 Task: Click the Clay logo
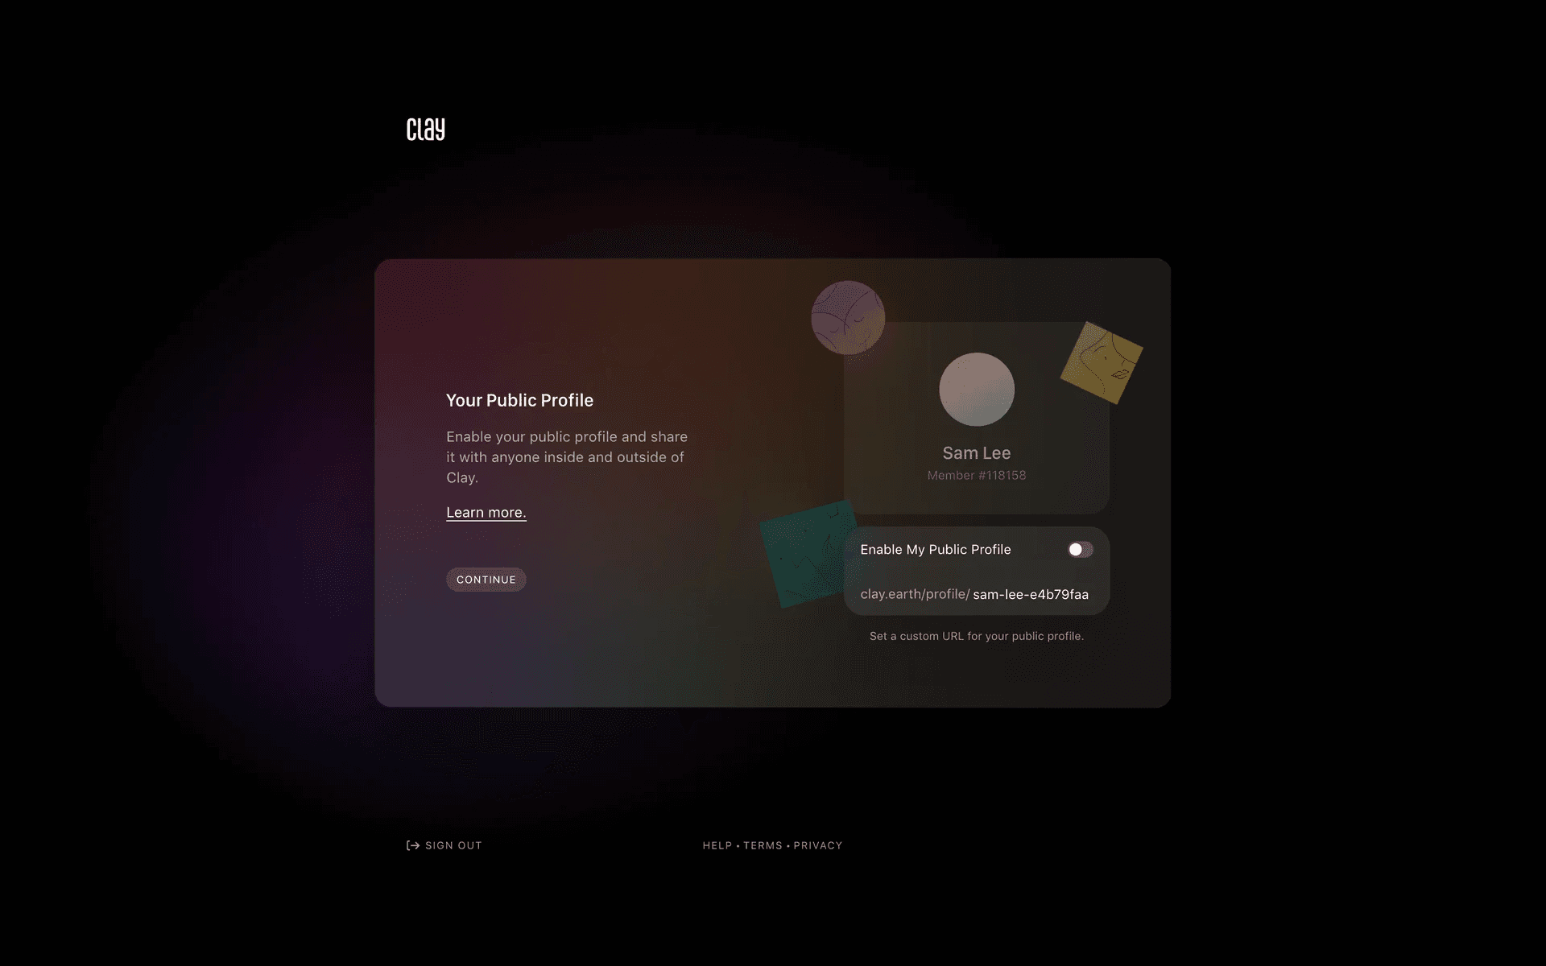pyautogui.click(x=425, y=129)
